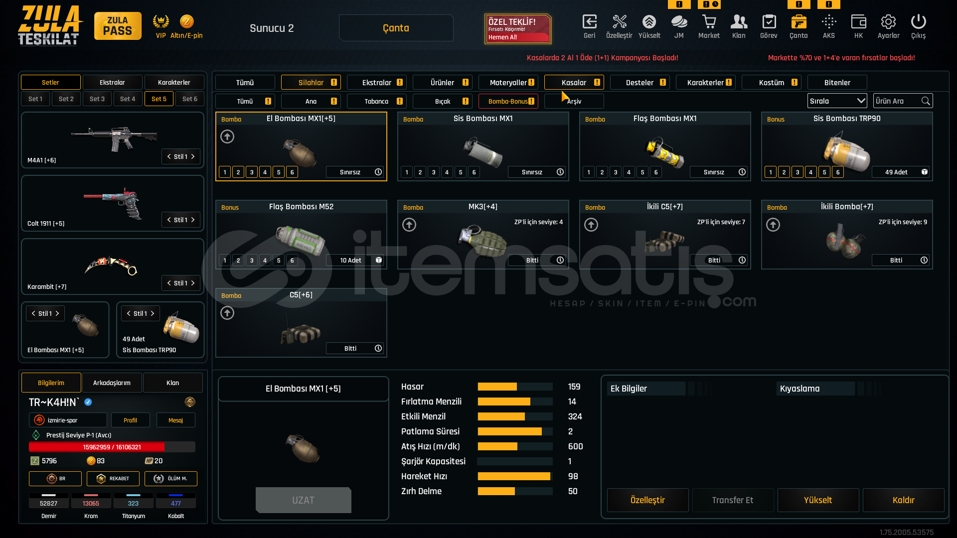Toggle set slot 6 on Flaş Bombası M52
The image size is (957, 538).
(292, 260)
